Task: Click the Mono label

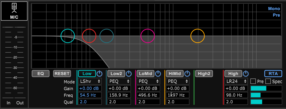Action: [274, 9]
